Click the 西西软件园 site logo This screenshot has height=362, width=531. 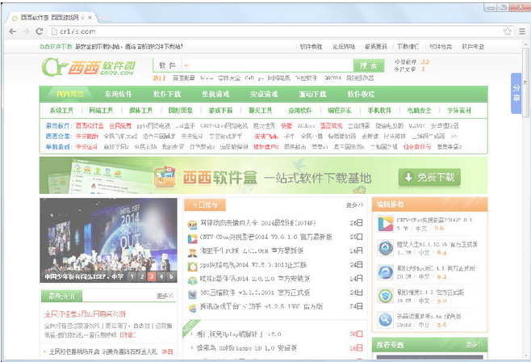click(89, 67)
